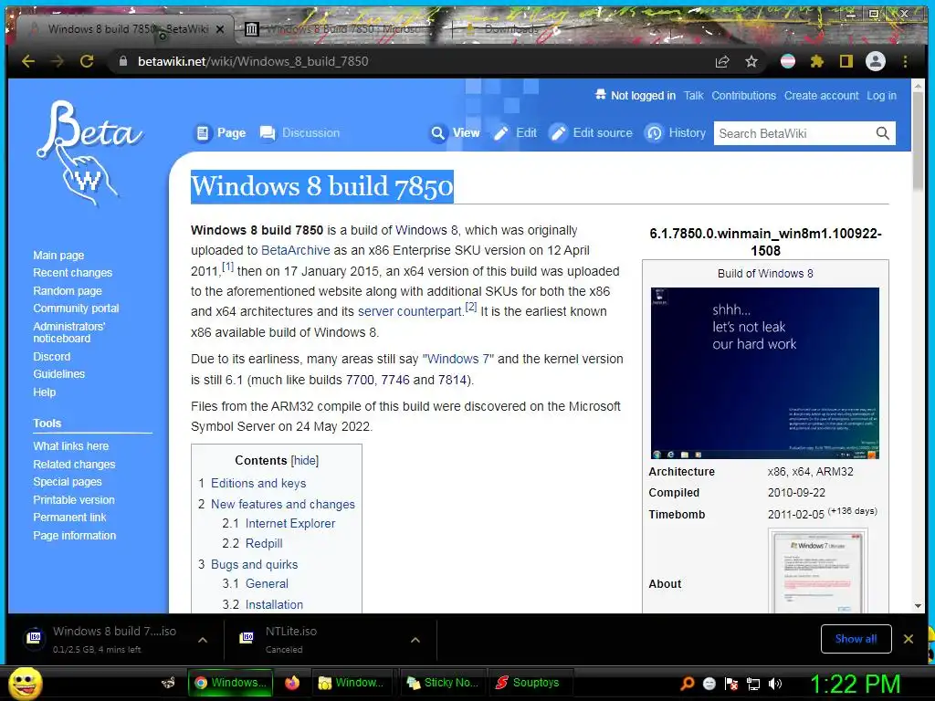The height and width of the screenshot is (701, 935).
Task: Open the About dialog thumbnail in infobox
Action: pyautogui.click(x=817, y=570)
